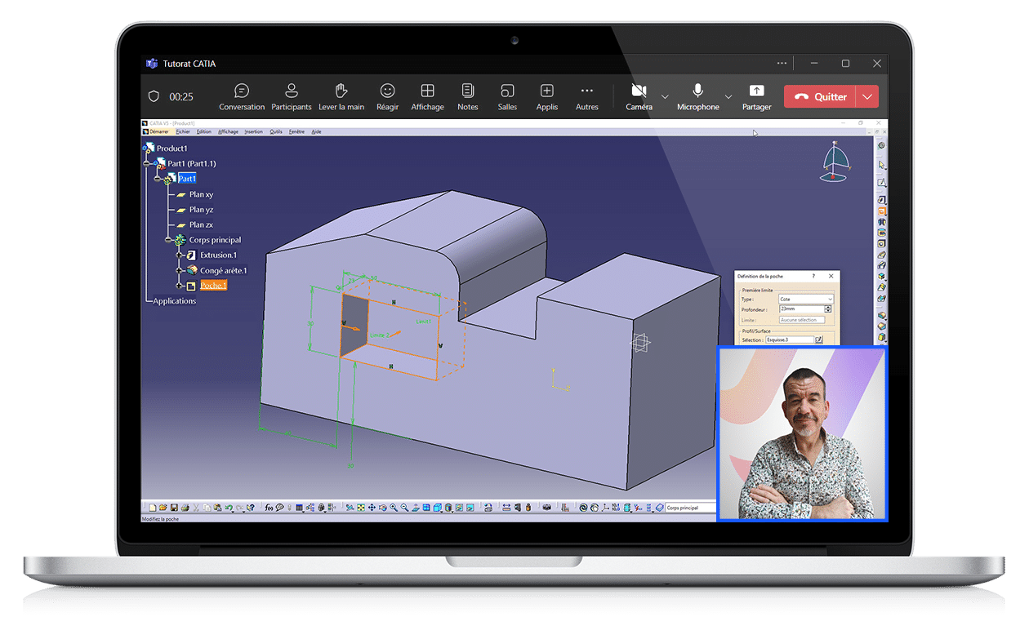Open the Conversation chat panel
This screenshot has height=617, width=1029.
click(x=242, y=96)
